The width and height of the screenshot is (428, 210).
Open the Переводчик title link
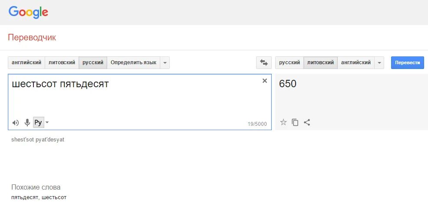tap(32, 38)
